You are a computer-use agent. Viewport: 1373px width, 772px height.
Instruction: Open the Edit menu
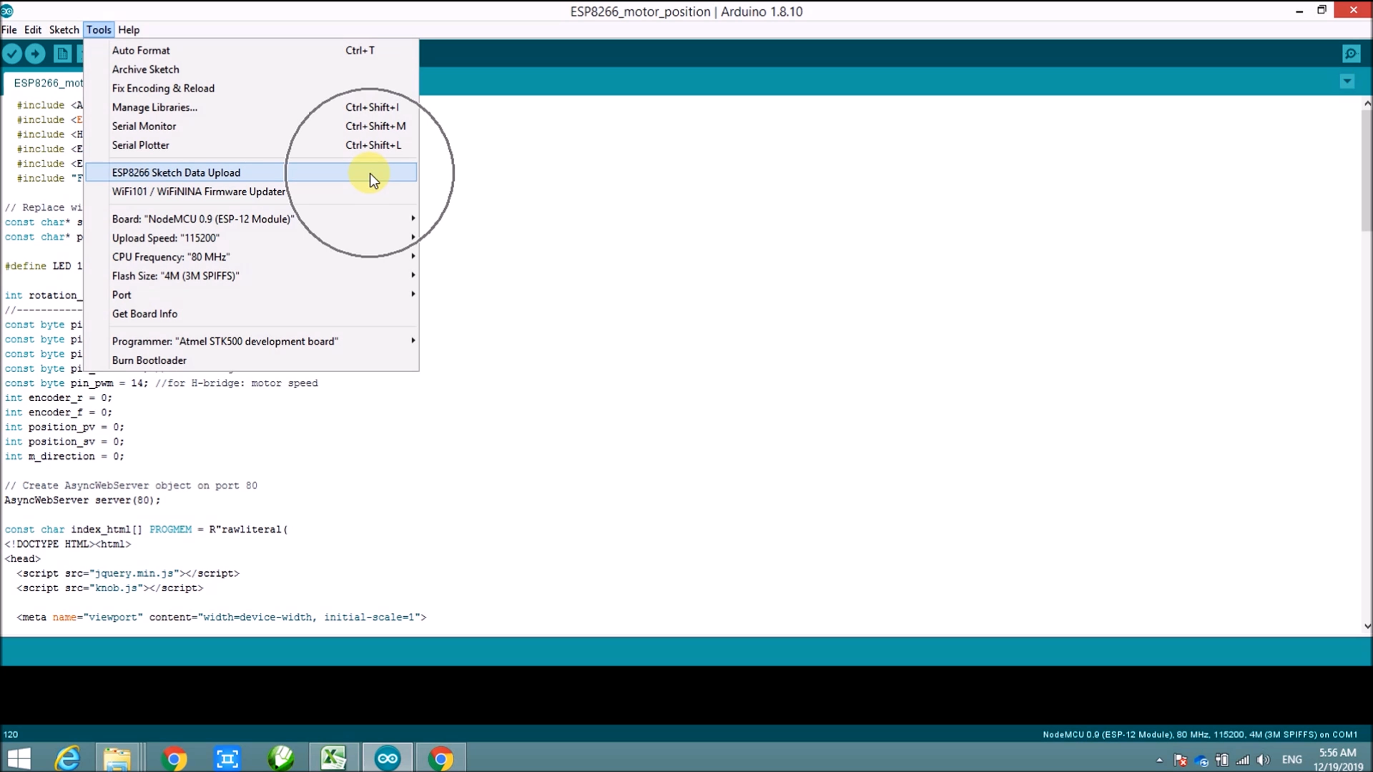tap(33, 30)
